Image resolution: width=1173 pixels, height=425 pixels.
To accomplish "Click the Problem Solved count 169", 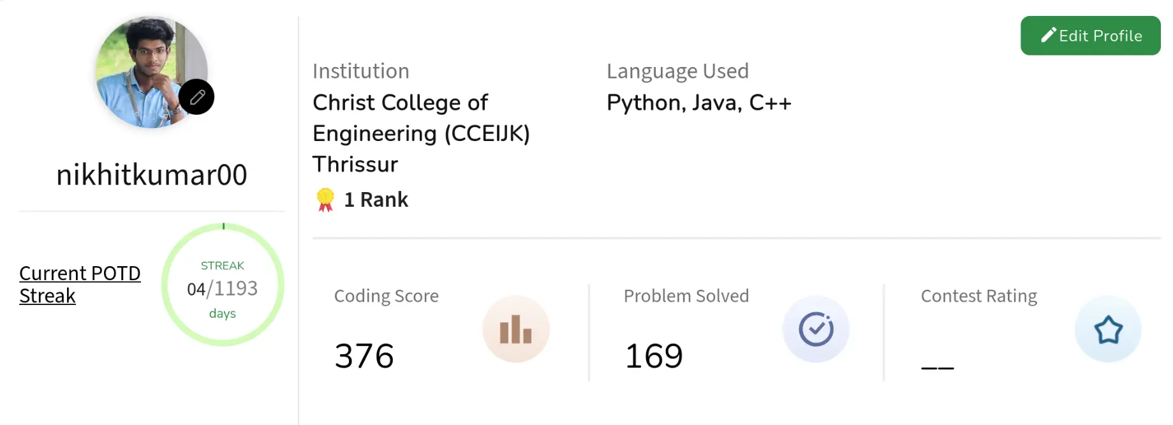I will tap(653, 356).
